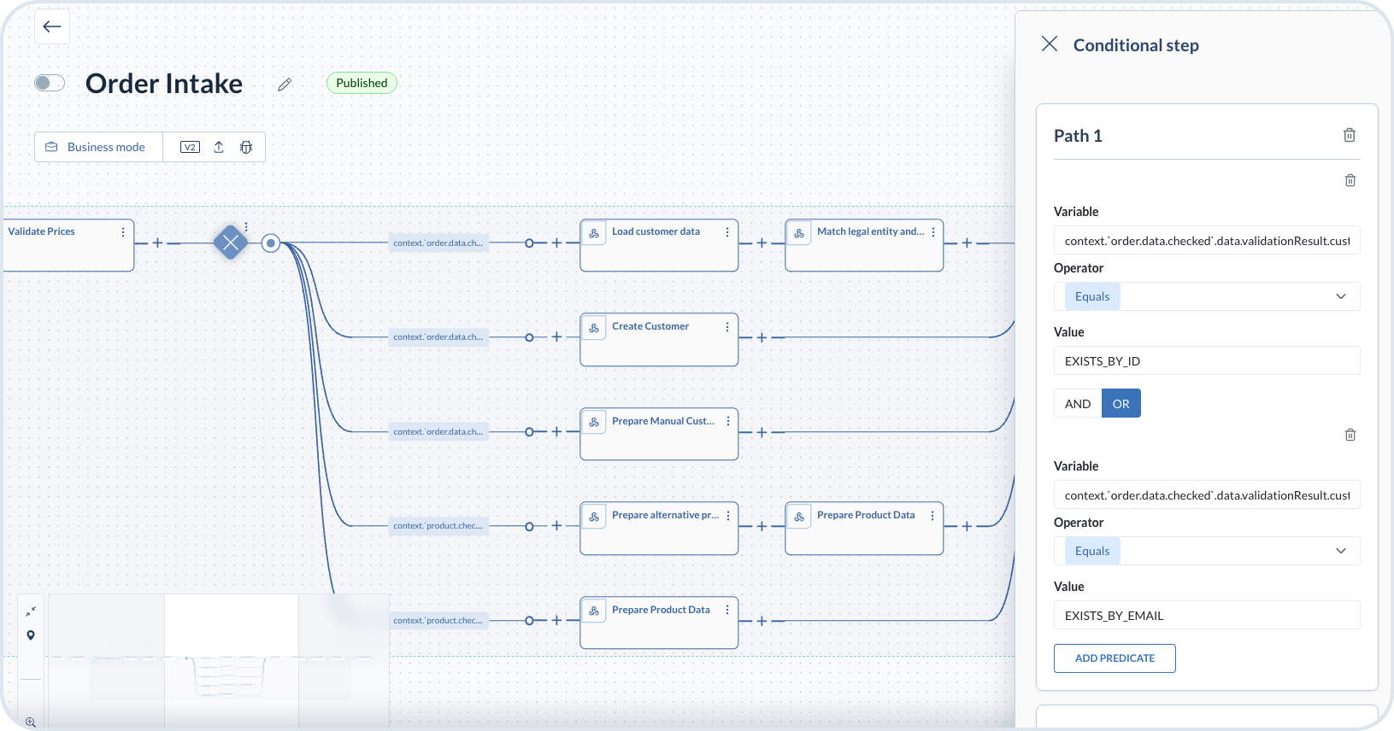Edit the second predicate Variable field
Screen dimensions: 1394x731
pyautogui.click(x=1207, y=495)
